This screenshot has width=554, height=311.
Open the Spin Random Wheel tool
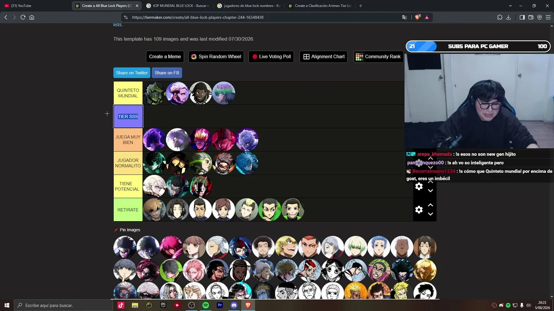[x=216, y=57]
